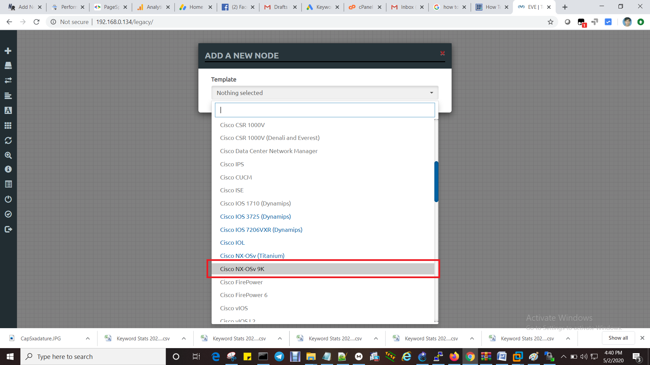Select Cisco IOS 3725 (Dynamips) template
Image resolution: width=650 pixels, height=365 pixels.
[256, 216]
